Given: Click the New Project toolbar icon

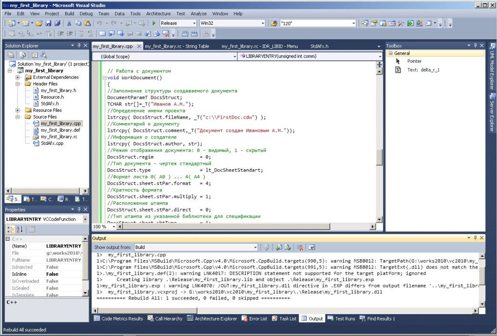Looking at the screenshot, I should [12, 23].
